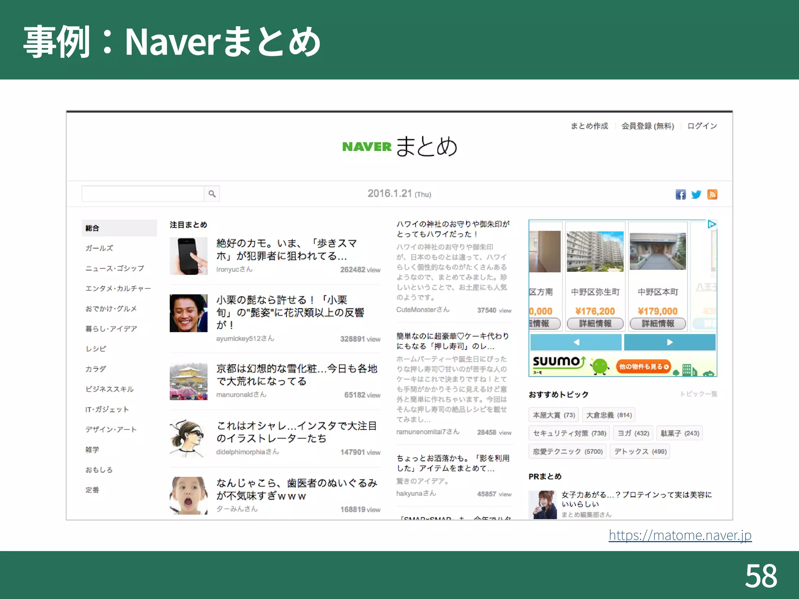This screenshot has width=799, height=599.
Task: Open the プロテイン PR article link
Action: click(637, 499)
